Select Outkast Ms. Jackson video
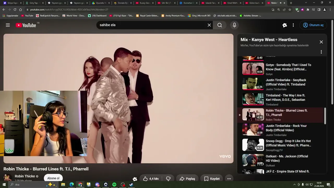Screen dimensions: 334x188 click(281, 161)
